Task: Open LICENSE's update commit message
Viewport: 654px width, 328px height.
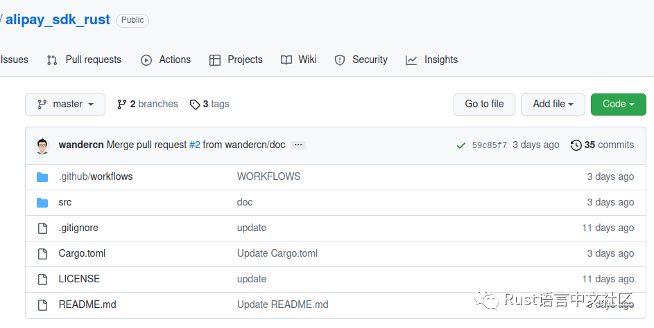Action: [x=252, y=279]
